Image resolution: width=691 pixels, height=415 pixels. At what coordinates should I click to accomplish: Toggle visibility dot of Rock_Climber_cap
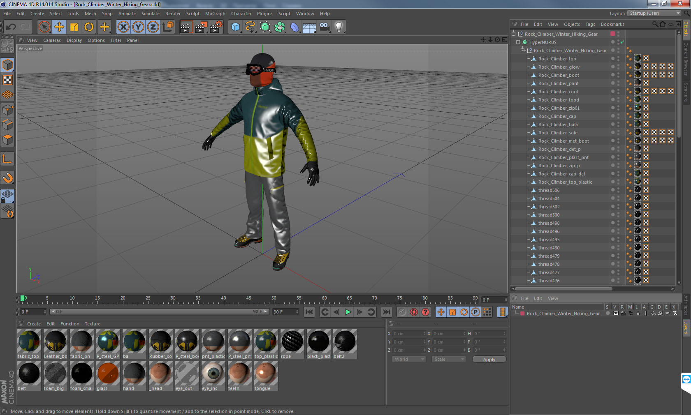[613, 115]
